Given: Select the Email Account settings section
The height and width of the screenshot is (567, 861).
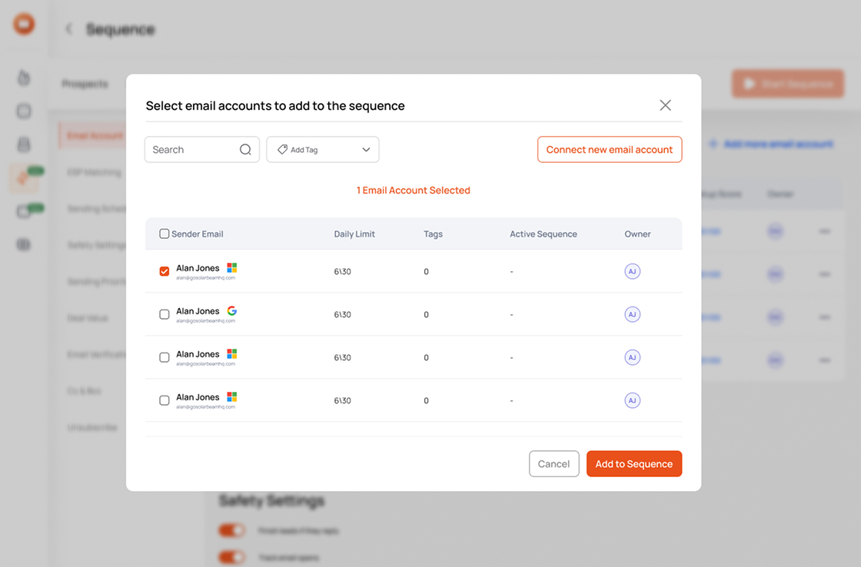Looking at the screenshot, I should [95, 135].
